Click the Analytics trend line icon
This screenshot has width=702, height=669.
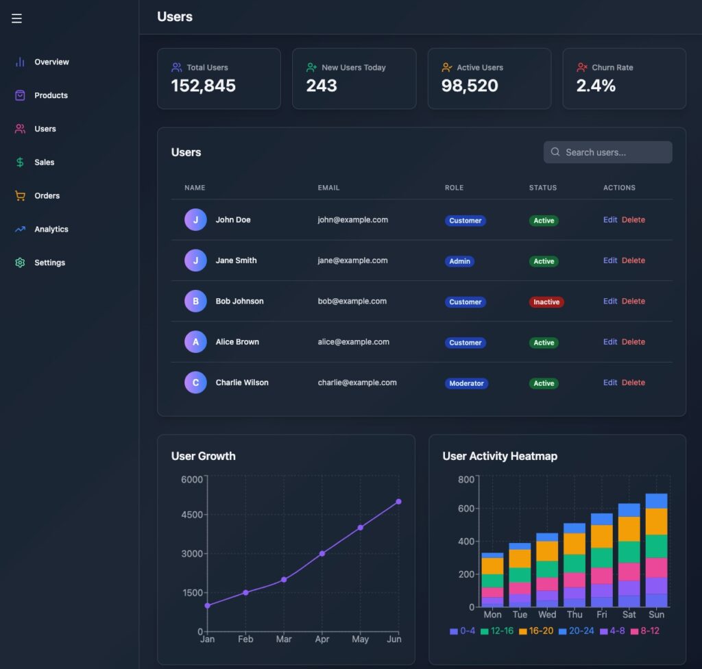tap(20, 230)
